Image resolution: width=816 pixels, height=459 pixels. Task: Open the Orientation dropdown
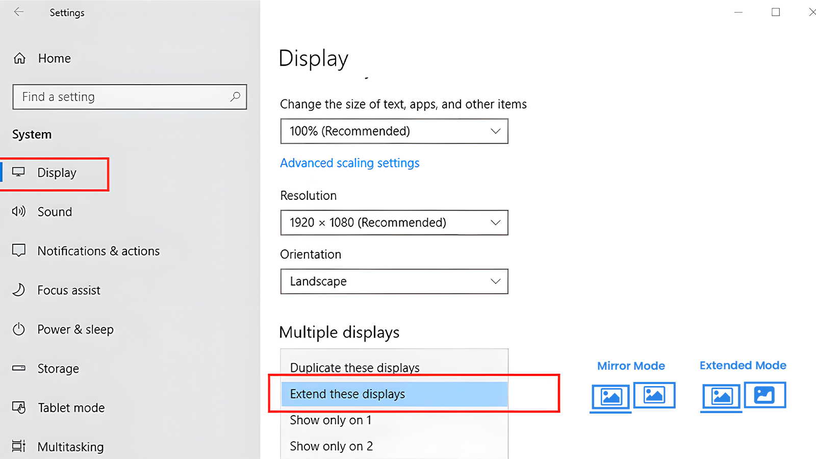394,281
